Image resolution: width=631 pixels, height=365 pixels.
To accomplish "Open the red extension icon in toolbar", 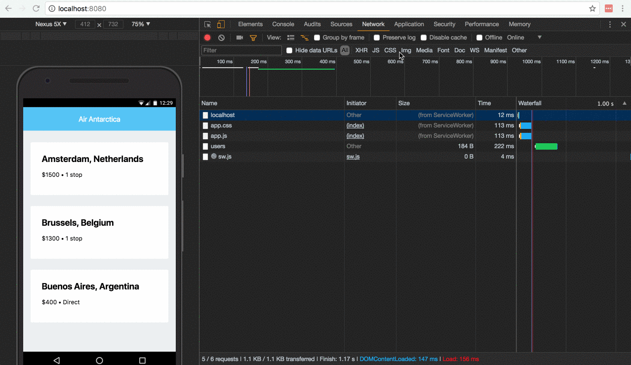I will click(x=609, y=8).
